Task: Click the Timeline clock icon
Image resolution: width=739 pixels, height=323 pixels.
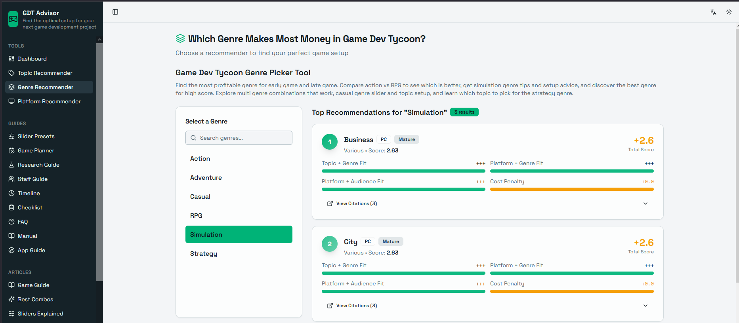Action: (x=11, y=193)
